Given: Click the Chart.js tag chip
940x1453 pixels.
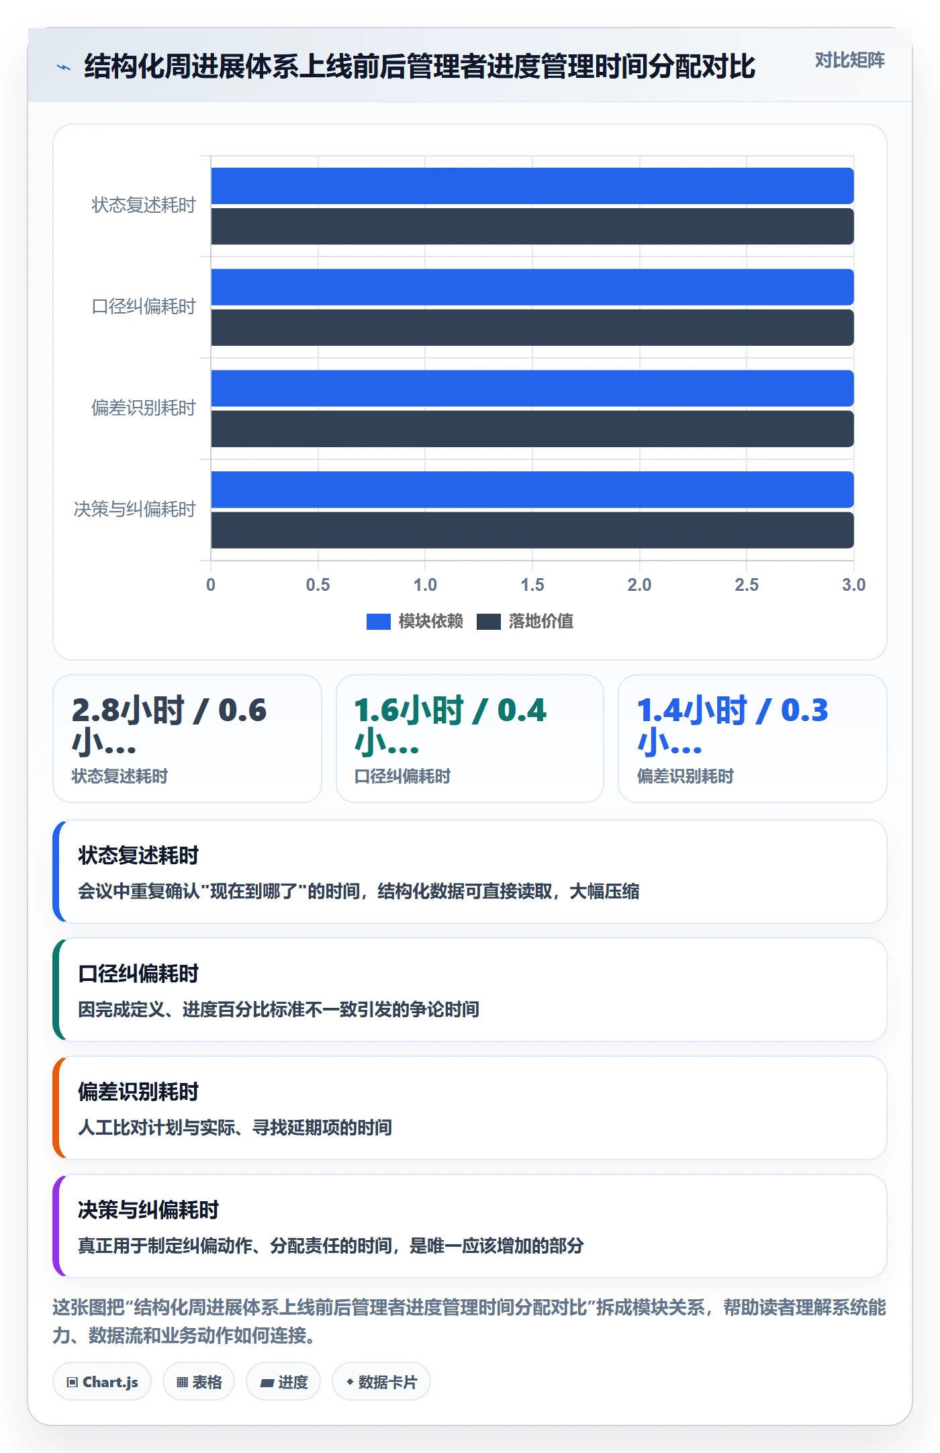Looking at the screenshot, I should (x=102, y=1382).
